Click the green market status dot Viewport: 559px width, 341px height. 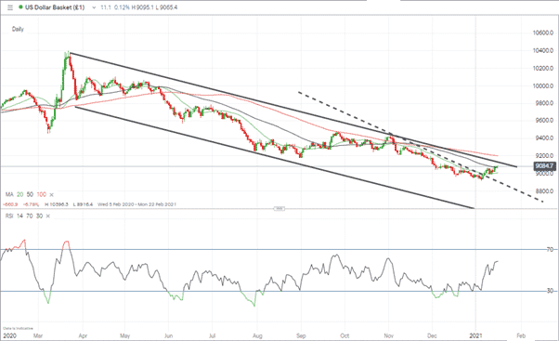(x=20, y=7)
